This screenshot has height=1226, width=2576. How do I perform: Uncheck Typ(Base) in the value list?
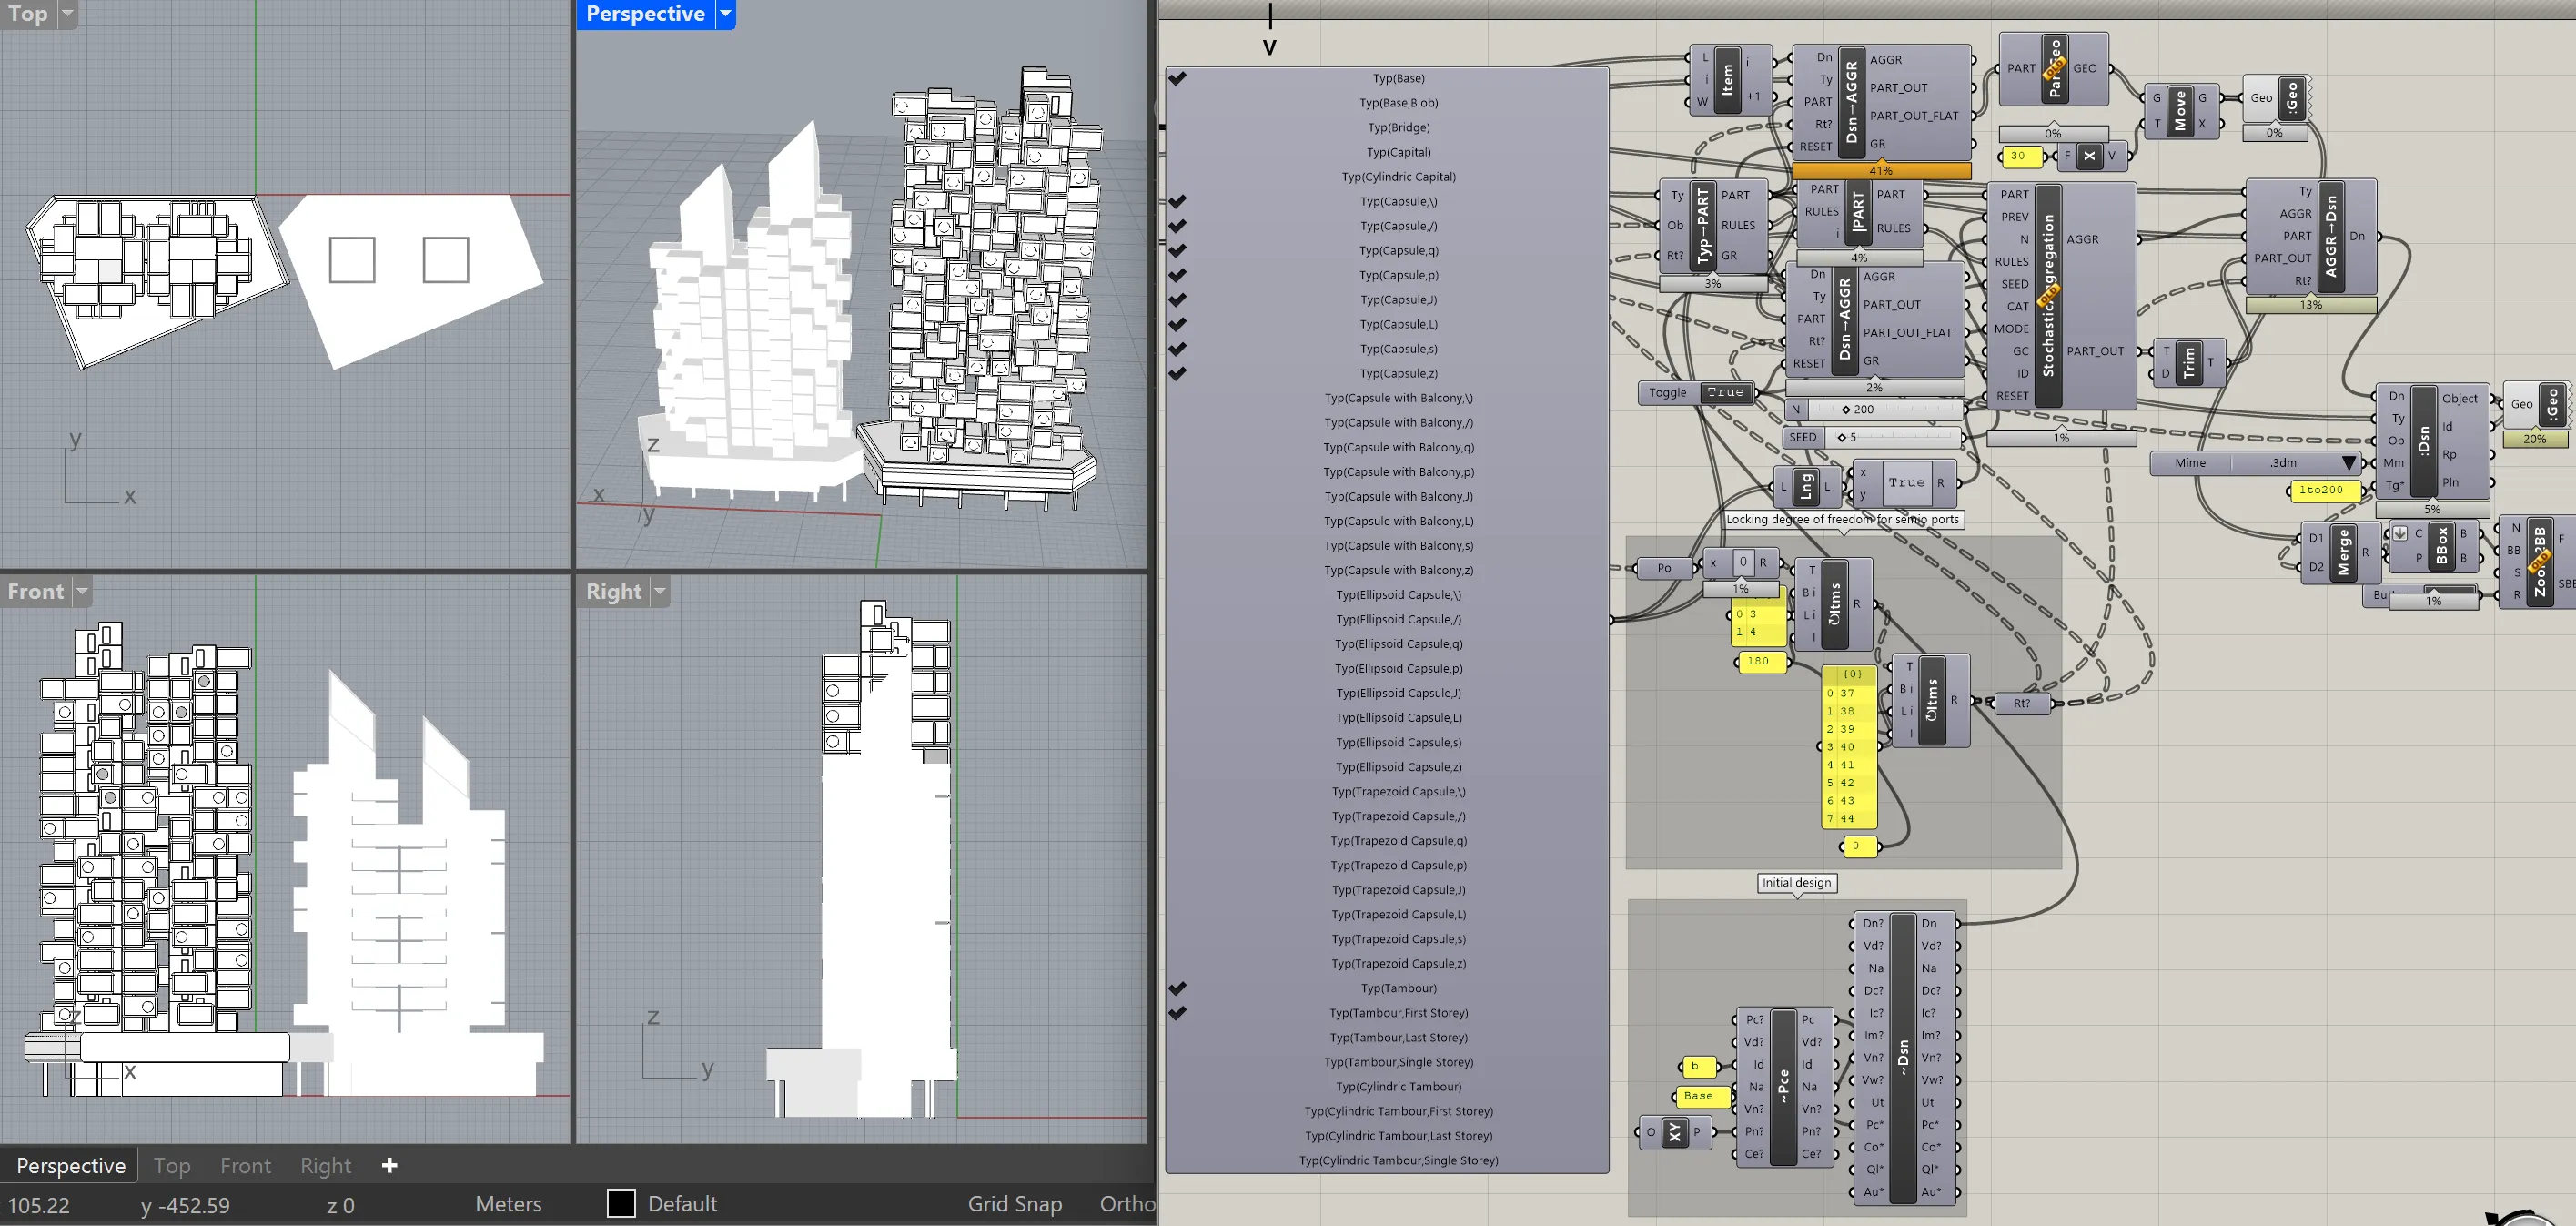point(1177,78)
